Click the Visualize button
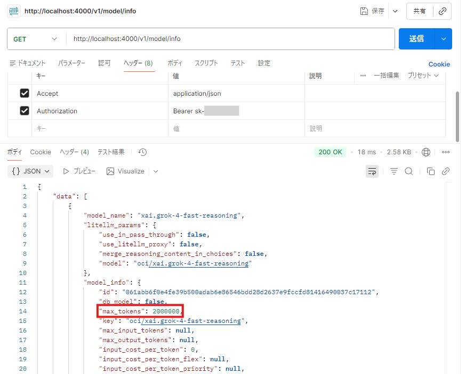Screen dimensions: 466x374 [x=125, y=171]
